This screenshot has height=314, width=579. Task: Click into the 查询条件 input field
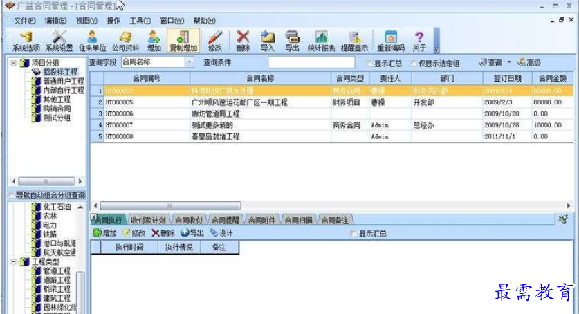point(311,62)
